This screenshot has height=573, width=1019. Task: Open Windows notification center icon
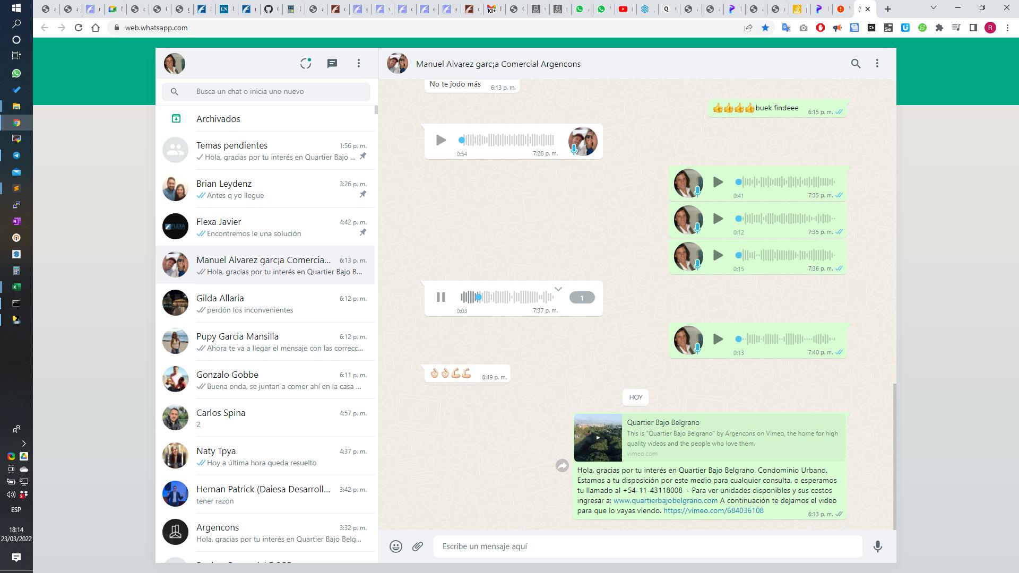click(16, 557)
